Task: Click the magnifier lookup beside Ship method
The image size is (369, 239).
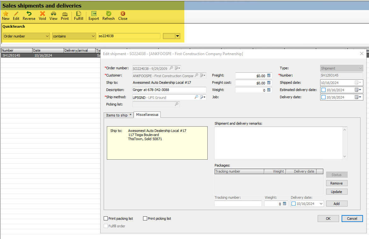Action: click(196, 97)
